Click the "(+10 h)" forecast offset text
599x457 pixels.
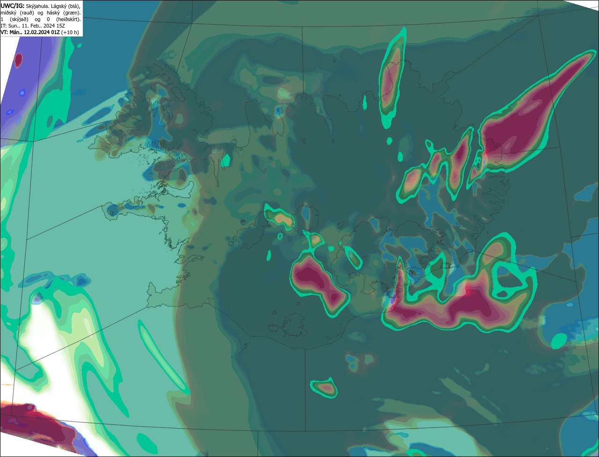[70, 32]
